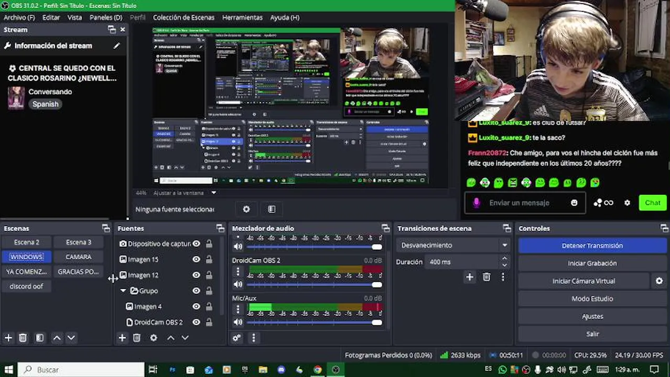Remove the scene transition with the trash icon
This screenshot has height=377, width=670.
point(487,277)
